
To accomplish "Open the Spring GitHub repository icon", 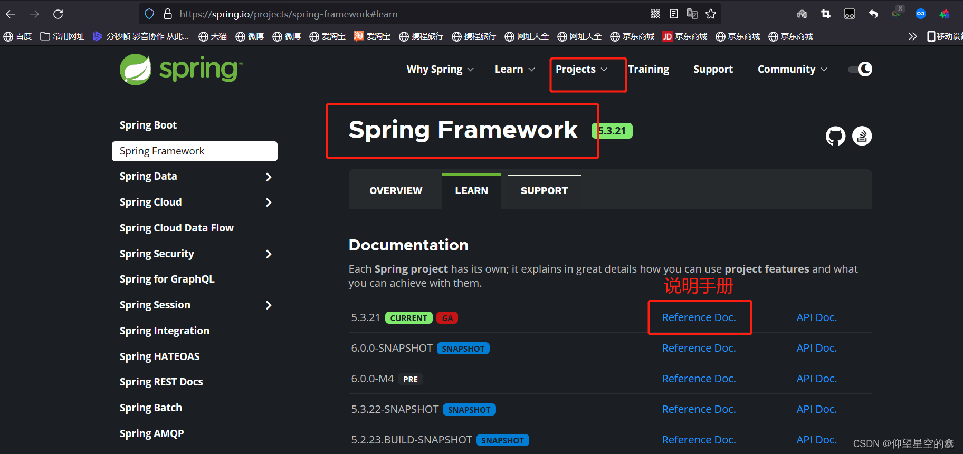I will point(835,136).
